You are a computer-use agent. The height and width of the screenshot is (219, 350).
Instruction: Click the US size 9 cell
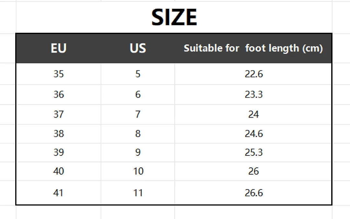click(x=138, y=153)
